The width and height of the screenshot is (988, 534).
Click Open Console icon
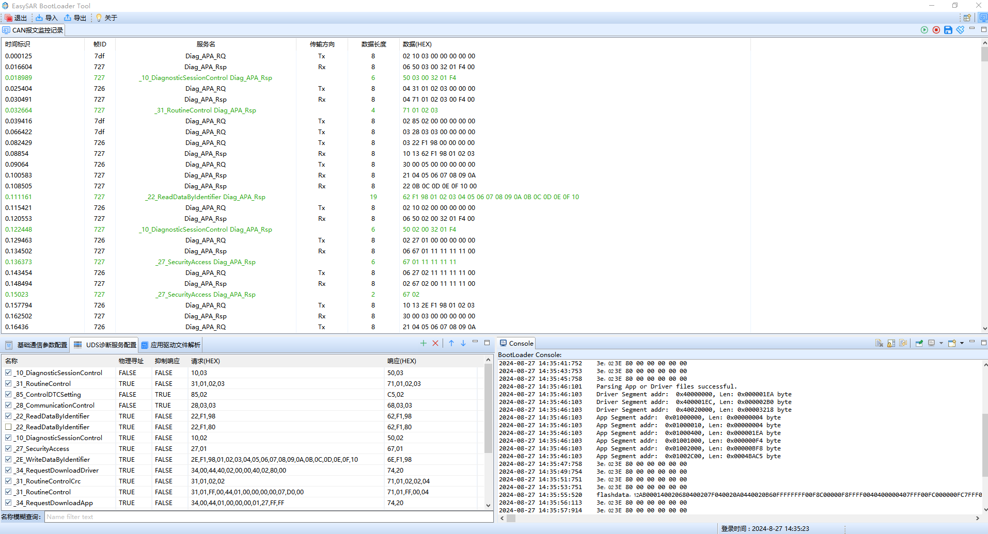pos(952,343)
